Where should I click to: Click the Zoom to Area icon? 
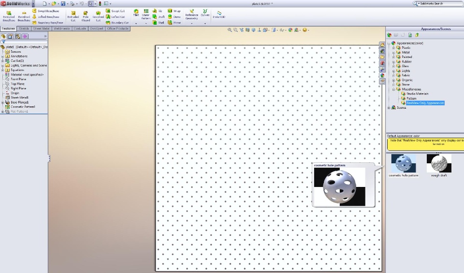(235, 30)
